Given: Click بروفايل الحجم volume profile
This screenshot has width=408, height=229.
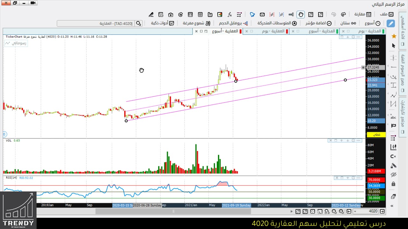Looking at the screenshot, I should (233, 23).
